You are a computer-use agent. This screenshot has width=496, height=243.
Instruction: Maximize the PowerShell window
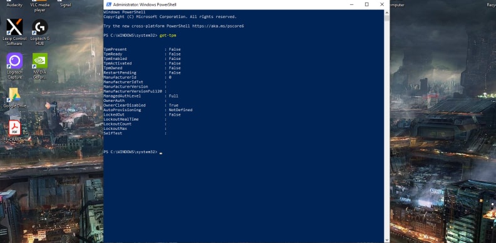366,4
